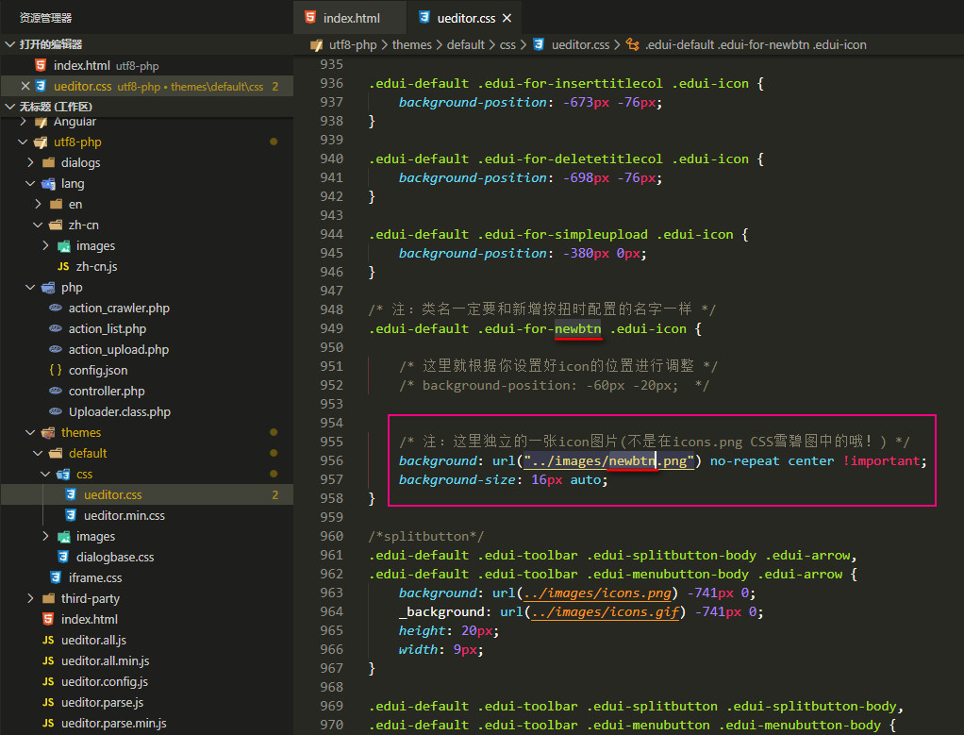Click the themes folder icon in explorer
Image resolution: width=964 pixels, height=735 pixels.
48,433
